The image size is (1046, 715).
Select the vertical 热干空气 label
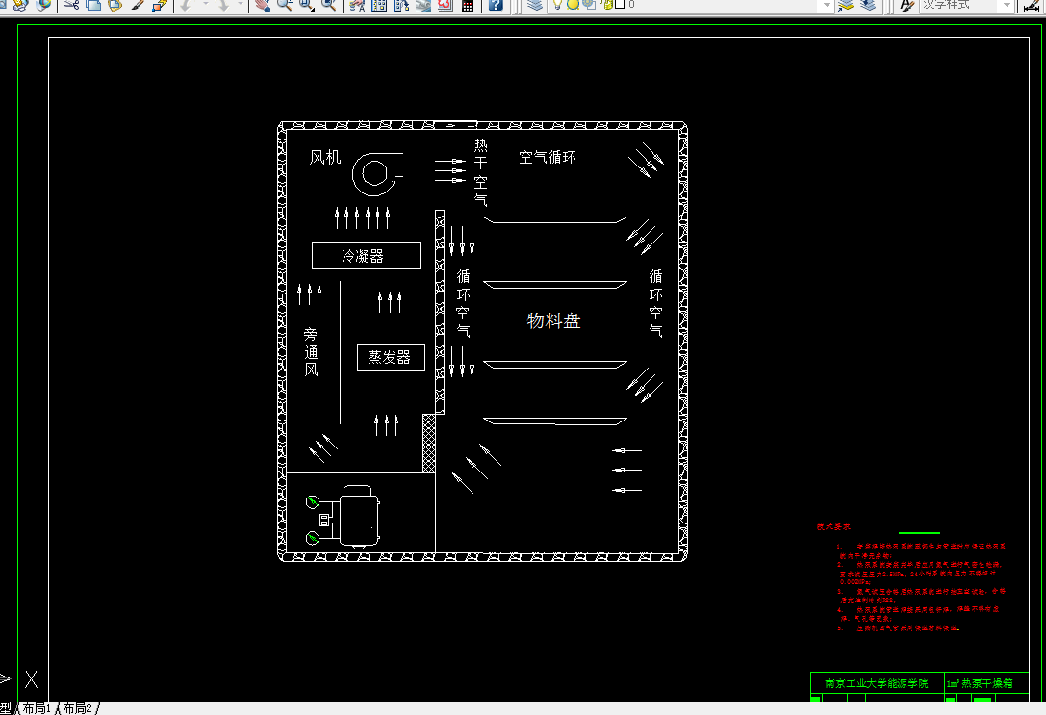pos(481,173)
